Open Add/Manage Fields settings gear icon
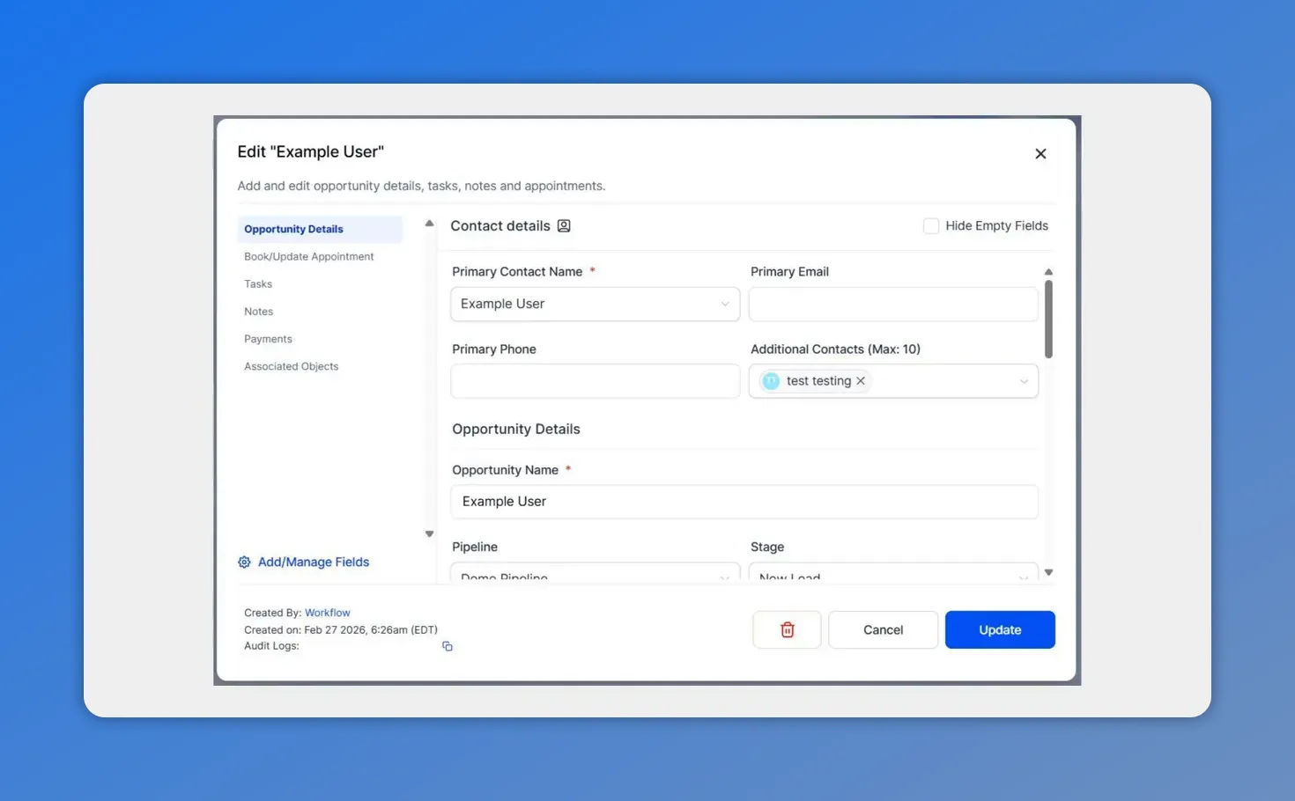The image size is (1295, 801). click(244, 562)
